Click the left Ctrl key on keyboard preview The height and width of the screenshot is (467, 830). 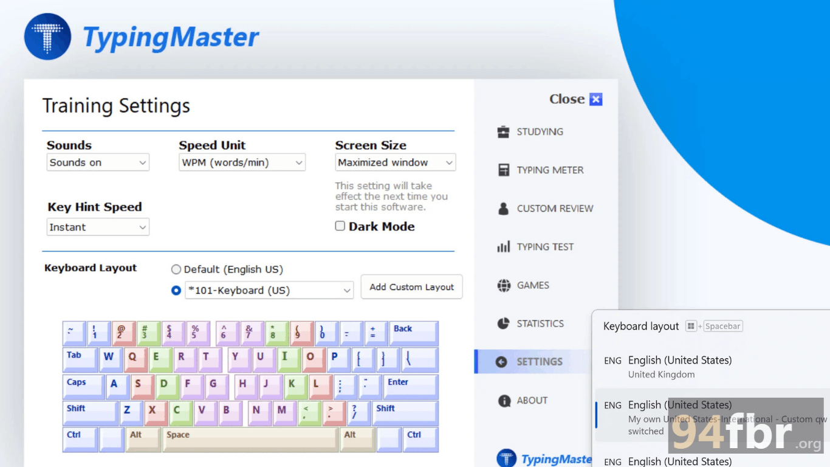click(80, 440)
